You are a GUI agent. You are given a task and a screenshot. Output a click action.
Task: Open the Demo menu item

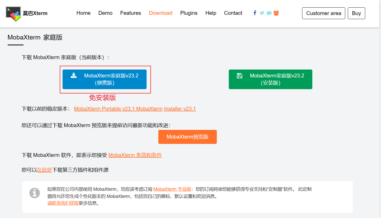click(x=105, y=13)
